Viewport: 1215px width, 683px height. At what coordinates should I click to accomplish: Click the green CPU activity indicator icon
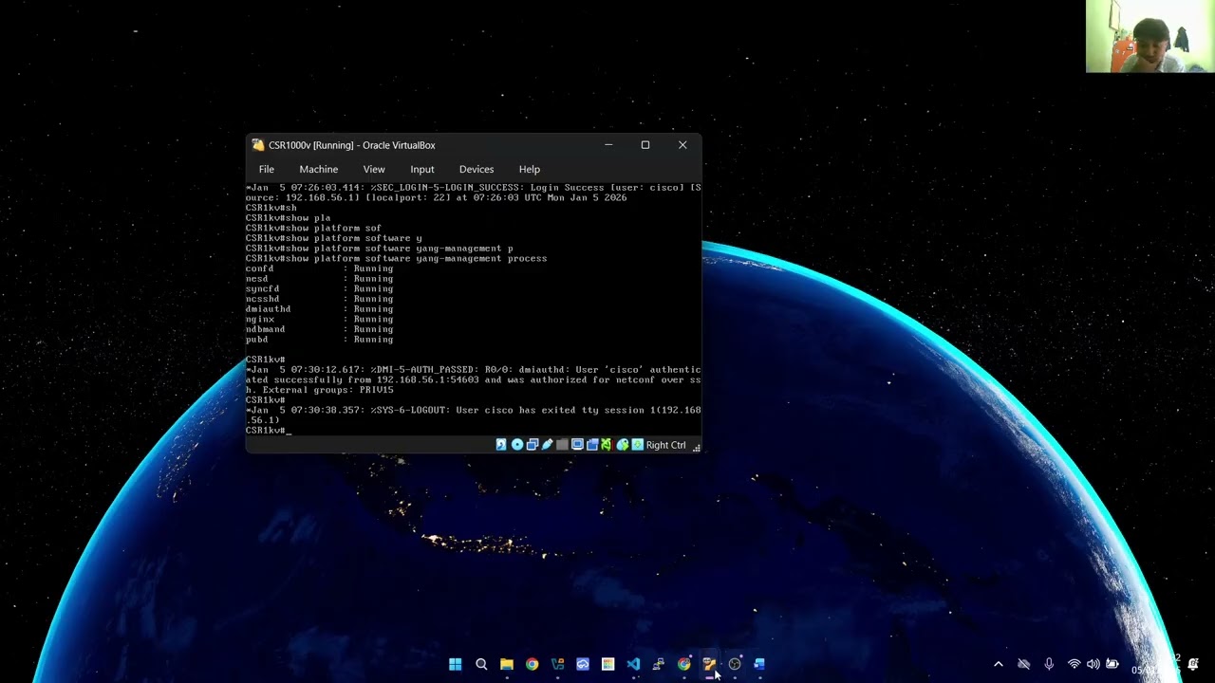tap(607, 445)
